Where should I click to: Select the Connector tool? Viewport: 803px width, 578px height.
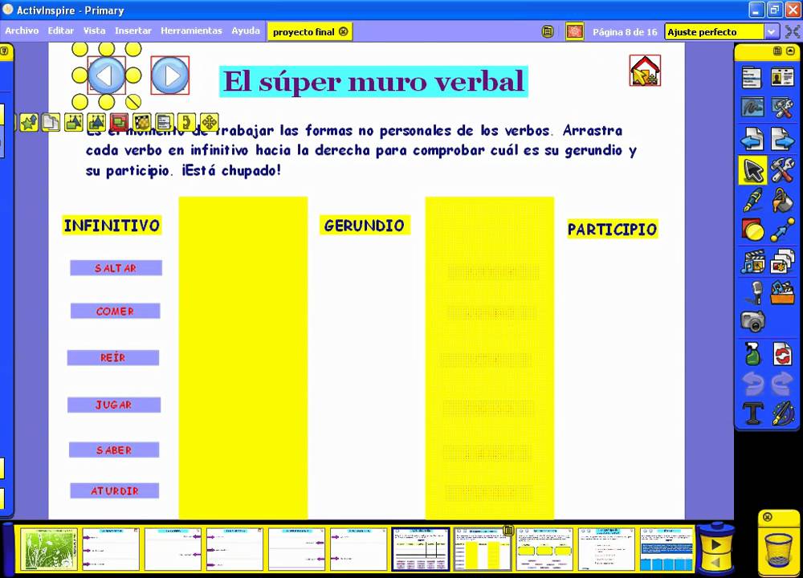tap(782, 230)
